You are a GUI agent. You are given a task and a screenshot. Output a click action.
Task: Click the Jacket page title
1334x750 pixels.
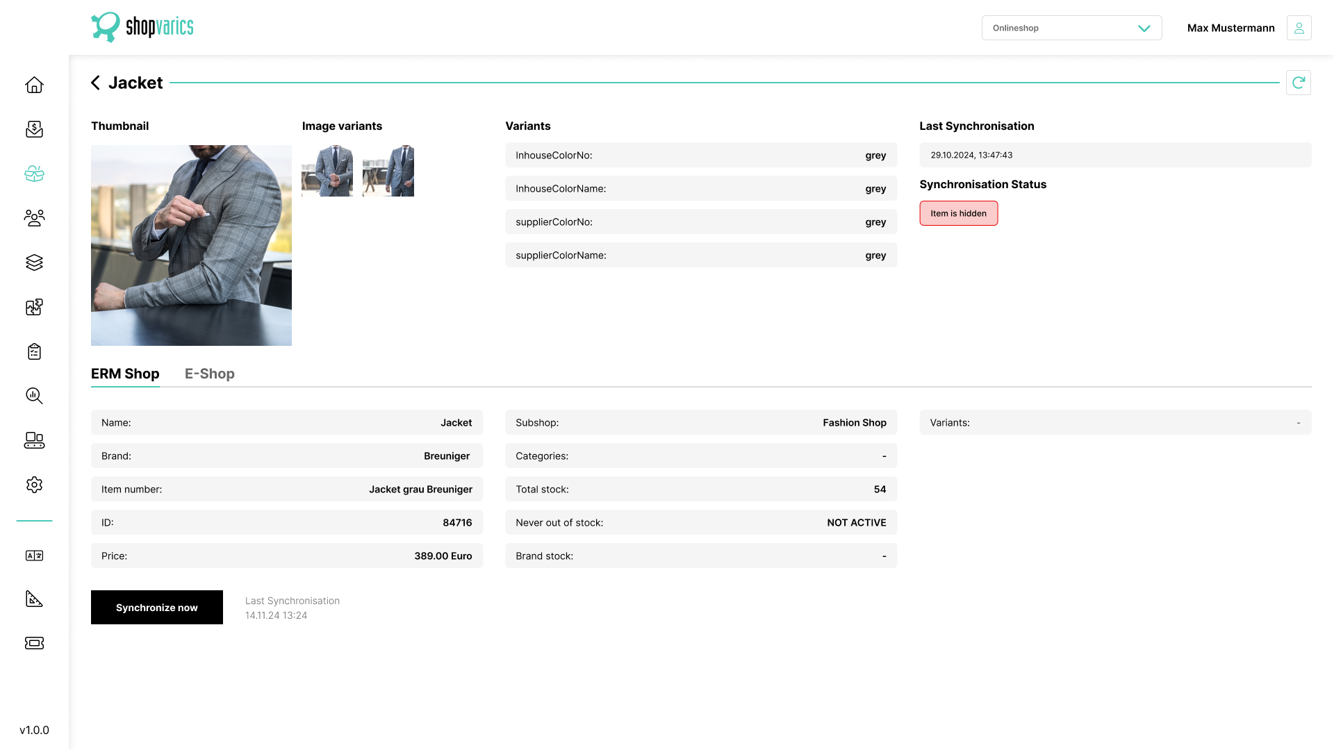click(x=135, y=83)
